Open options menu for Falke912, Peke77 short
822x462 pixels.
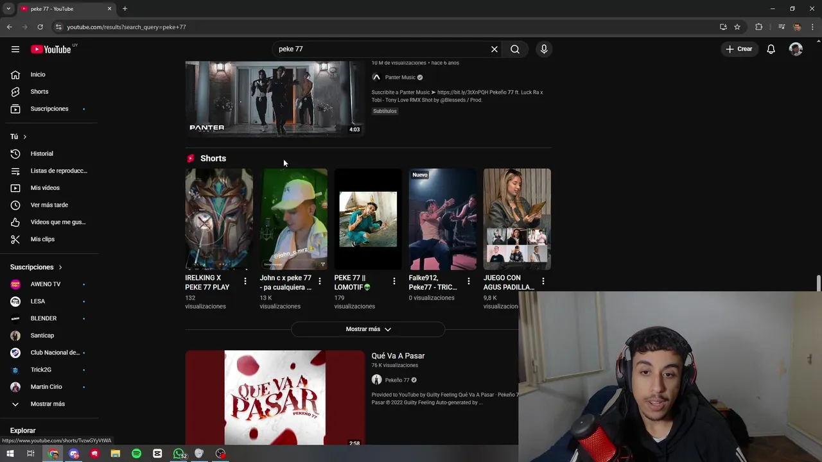pos(469,281)
